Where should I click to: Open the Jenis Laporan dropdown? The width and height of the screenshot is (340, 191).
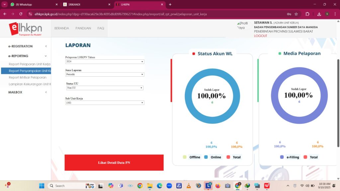(x=105, y=75)
